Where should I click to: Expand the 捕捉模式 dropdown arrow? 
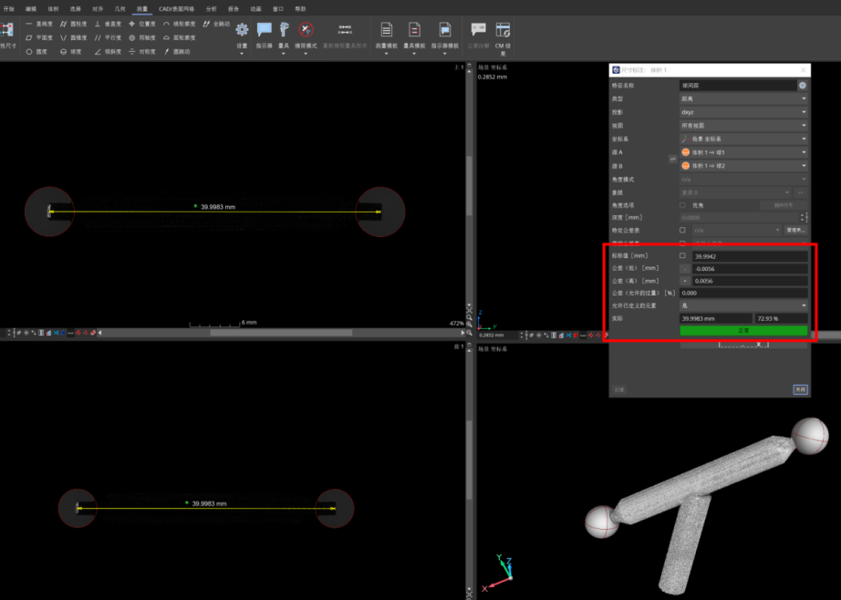coord(306,54)
